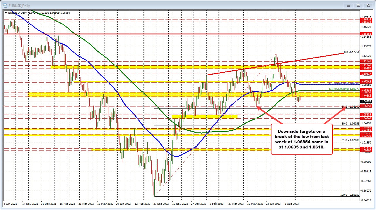Click the D1 MA:100 label showing 1.08986
The width and height of the screenshot is (376, 210).
coord(344,83)
